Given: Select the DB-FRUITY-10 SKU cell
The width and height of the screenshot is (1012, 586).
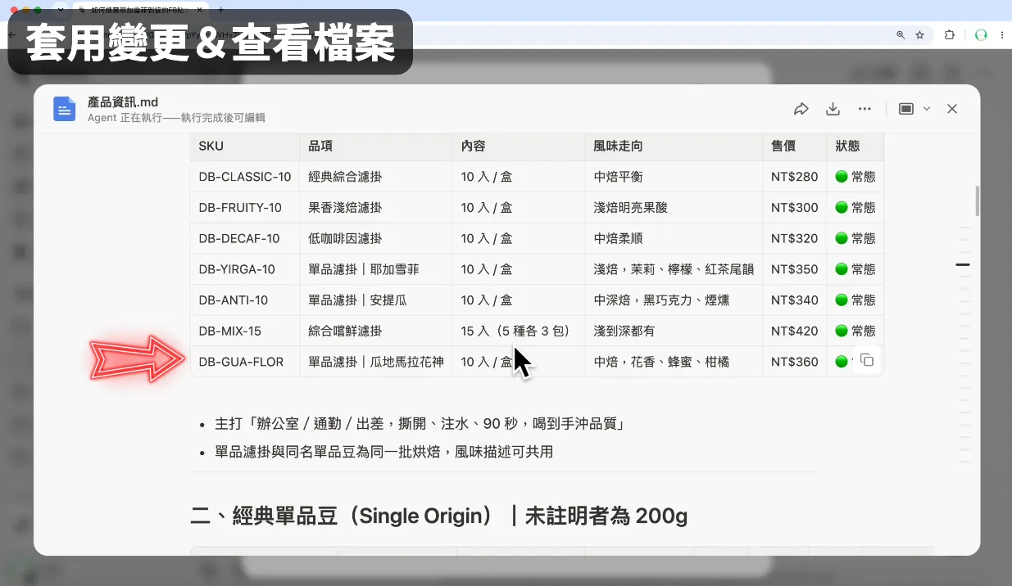Looking at the screenshot, I should coord(245,208).
